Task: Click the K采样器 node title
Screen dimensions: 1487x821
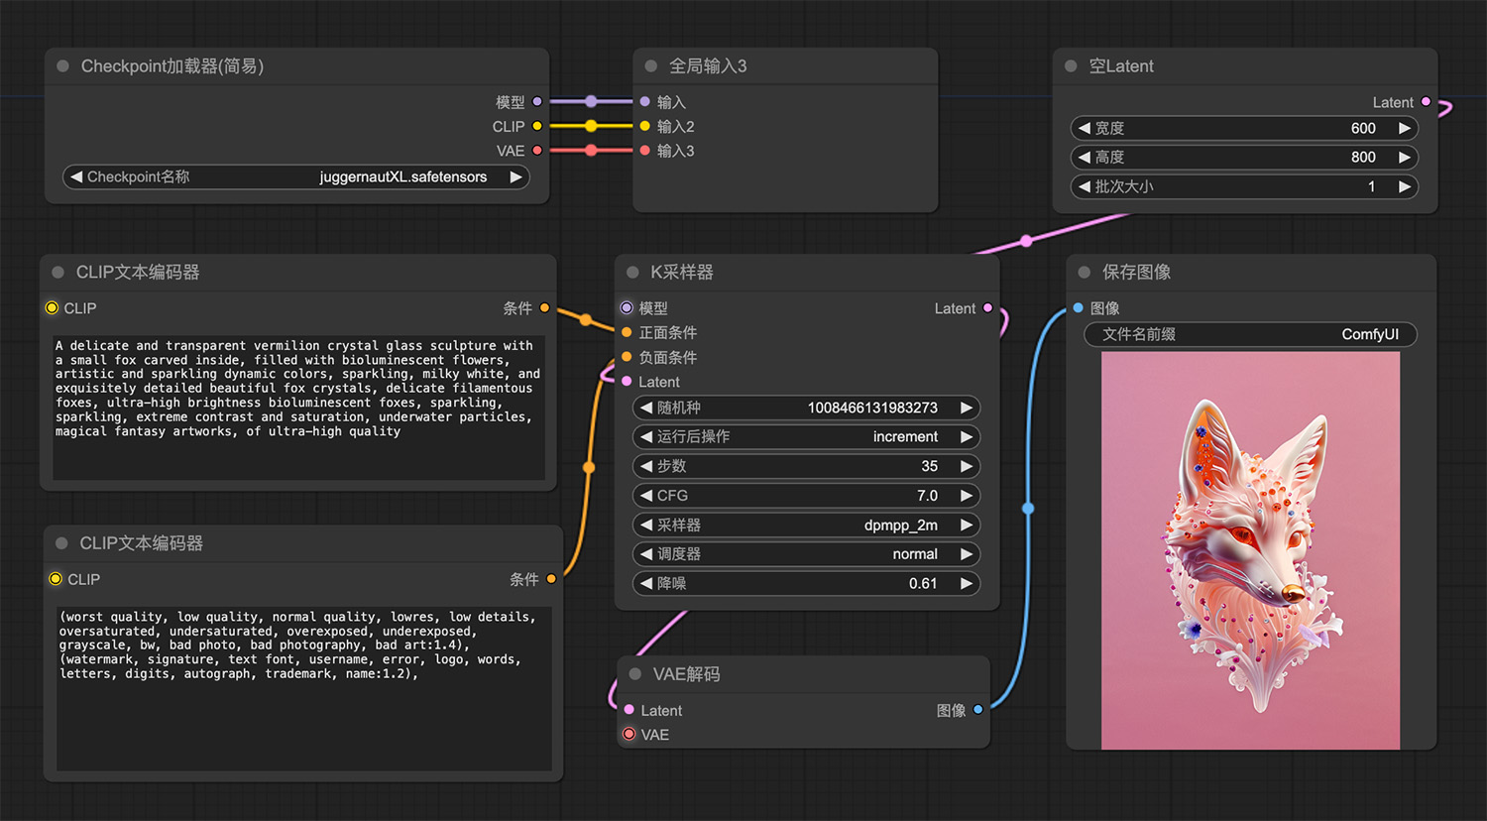Action: click(681, 272)
